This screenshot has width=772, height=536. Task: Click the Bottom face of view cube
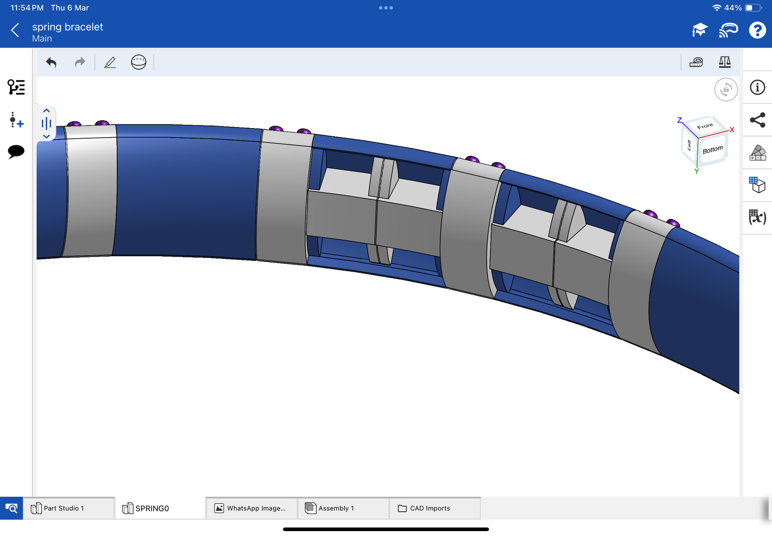[x=712, y=150]
